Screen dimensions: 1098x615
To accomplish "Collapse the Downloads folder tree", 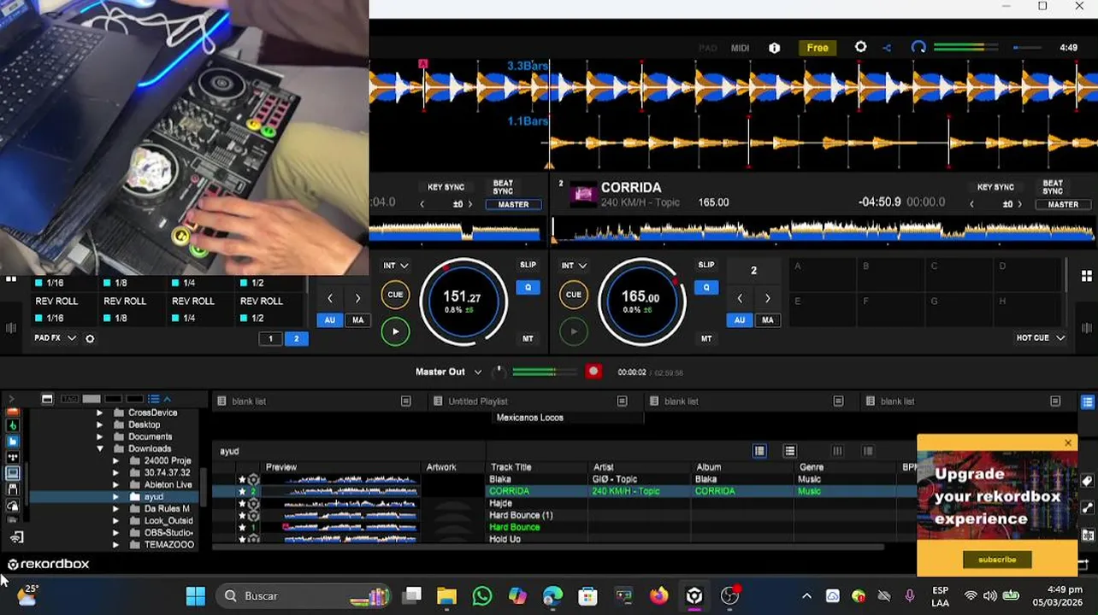I will (100, 448).
